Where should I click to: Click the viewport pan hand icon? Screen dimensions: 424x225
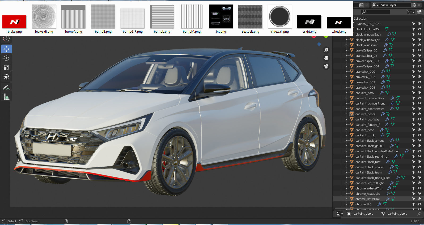pos(326,58)
